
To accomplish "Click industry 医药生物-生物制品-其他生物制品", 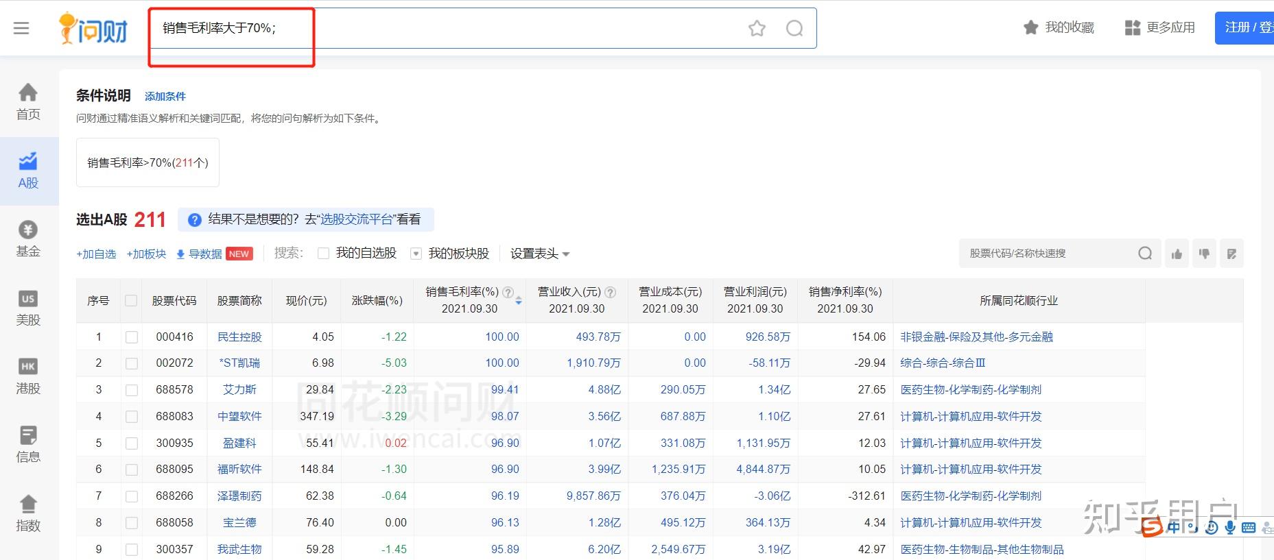I will (x=982, y=550).
